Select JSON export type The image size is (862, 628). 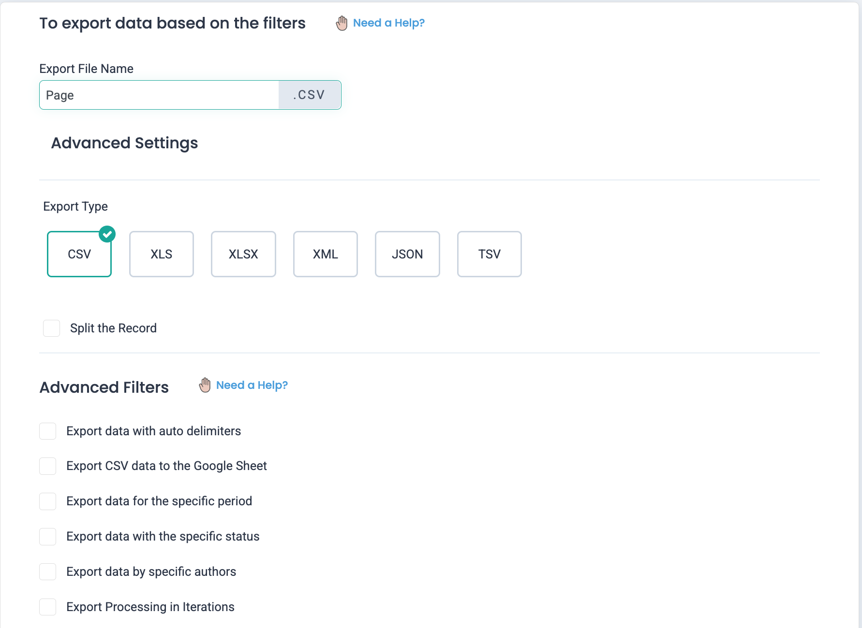coord(407,254)
